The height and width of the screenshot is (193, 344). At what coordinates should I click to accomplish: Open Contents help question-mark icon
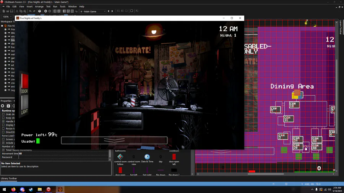39,11
